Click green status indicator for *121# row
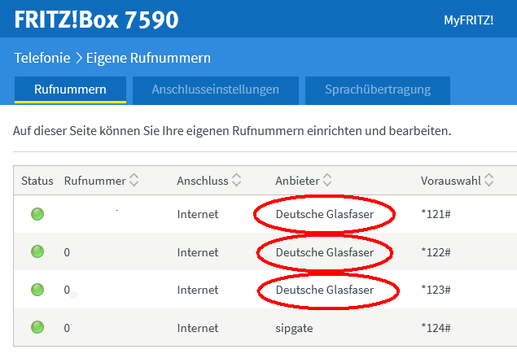This screenshot has height=354, width=517. (x=37, y=214)
